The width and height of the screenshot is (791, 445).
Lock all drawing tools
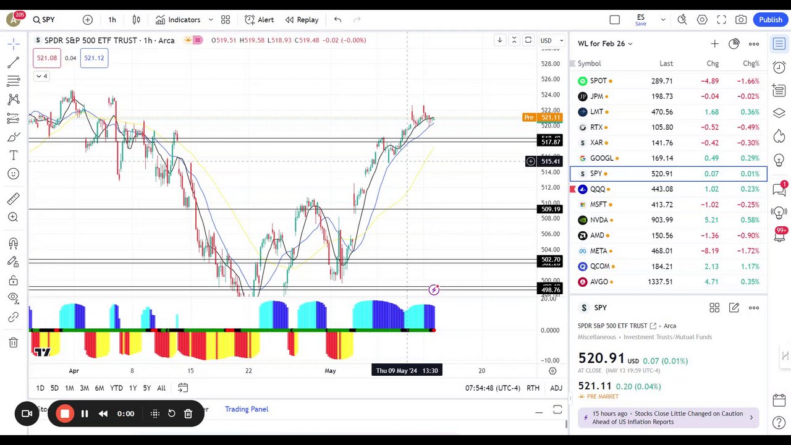click(x=14, y=281)
